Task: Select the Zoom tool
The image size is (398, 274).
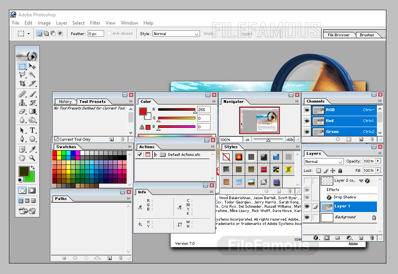Action: 32,158
